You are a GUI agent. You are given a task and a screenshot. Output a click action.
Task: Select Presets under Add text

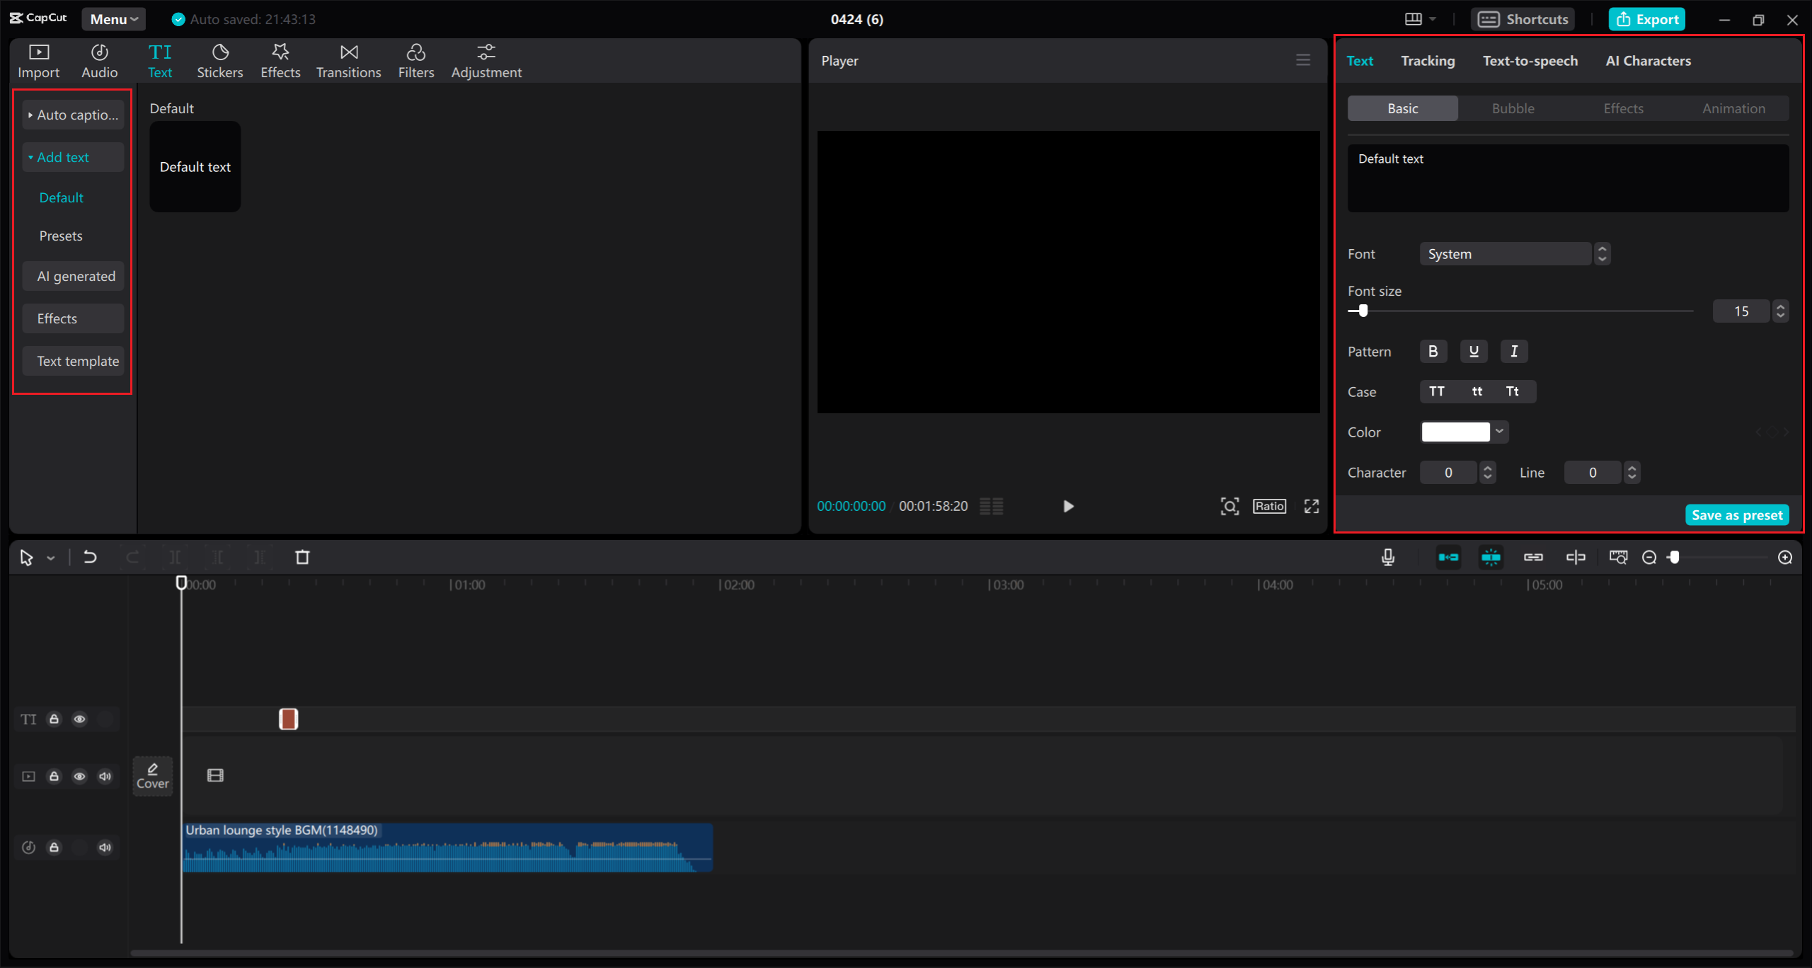pos(61,236)
